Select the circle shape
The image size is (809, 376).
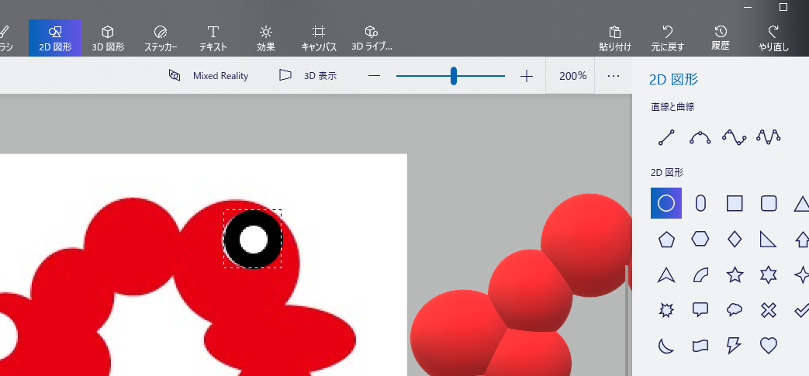[x=666, y=203]
